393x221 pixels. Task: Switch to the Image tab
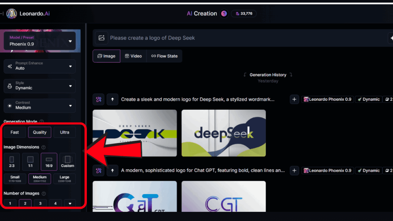pyautogui.click(x=107, y=56)
